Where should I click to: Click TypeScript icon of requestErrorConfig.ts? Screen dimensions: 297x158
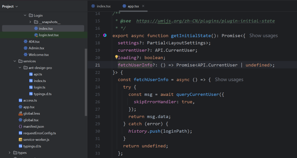click(21, 133)
